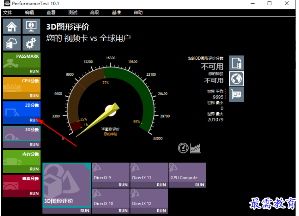Open the saved result document icon
299x216 pixels.
237,63
